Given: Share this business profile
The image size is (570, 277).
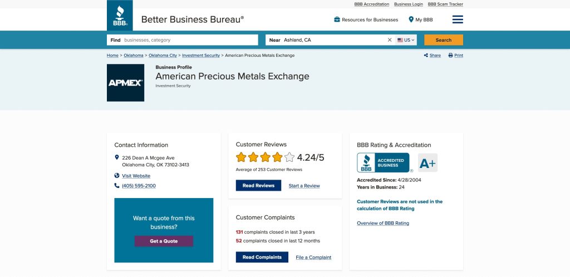Looking at the screenshot, I should click(433, 56).
